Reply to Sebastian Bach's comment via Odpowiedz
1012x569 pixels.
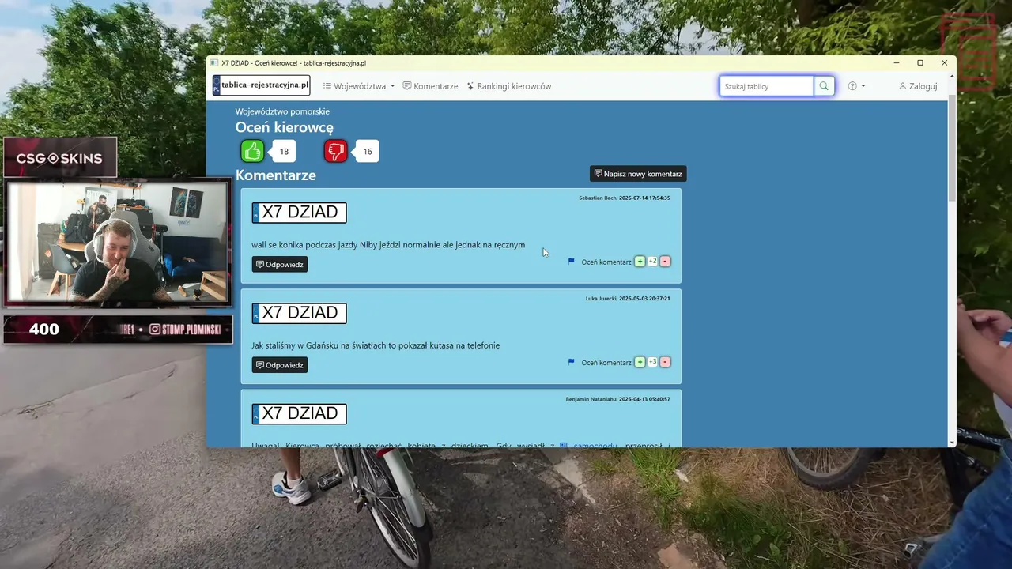(280, 265)
